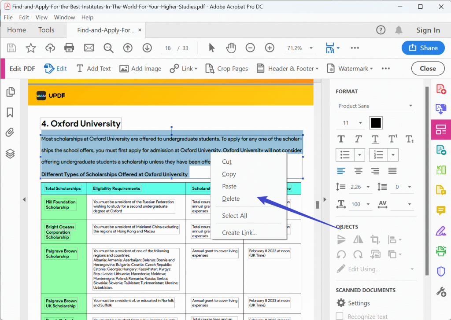Select the Hand tool in the toolbar
The image size is (451, 320).
(230, 48)
